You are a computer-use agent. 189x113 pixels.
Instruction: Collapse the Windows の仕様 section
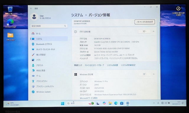154,74
